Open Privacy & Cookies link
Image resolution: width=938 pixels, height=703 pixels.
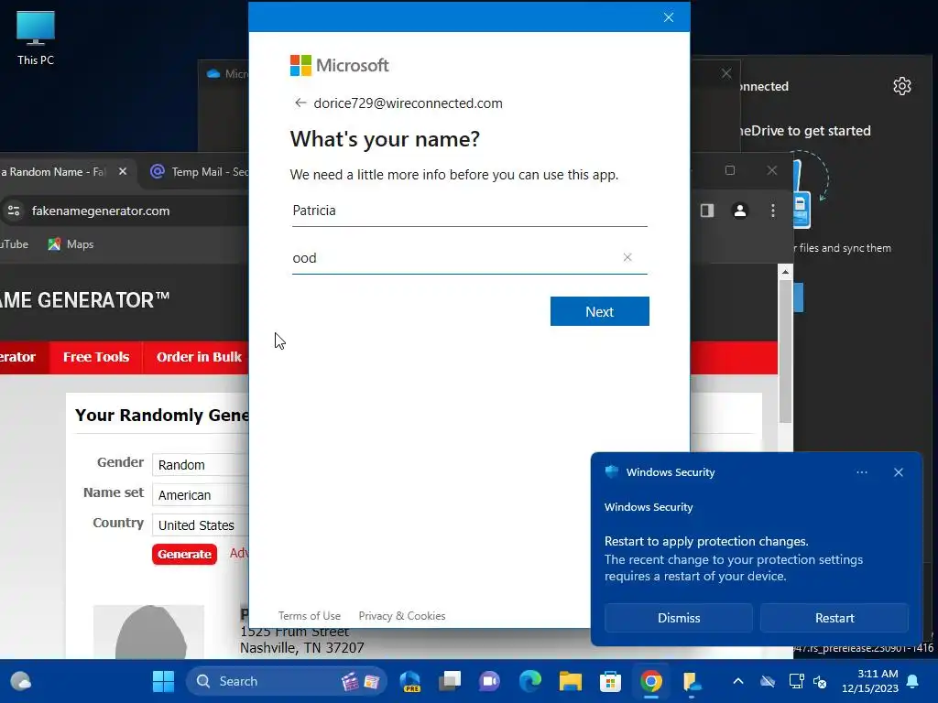pyautogui.click(x=402, y=616)
